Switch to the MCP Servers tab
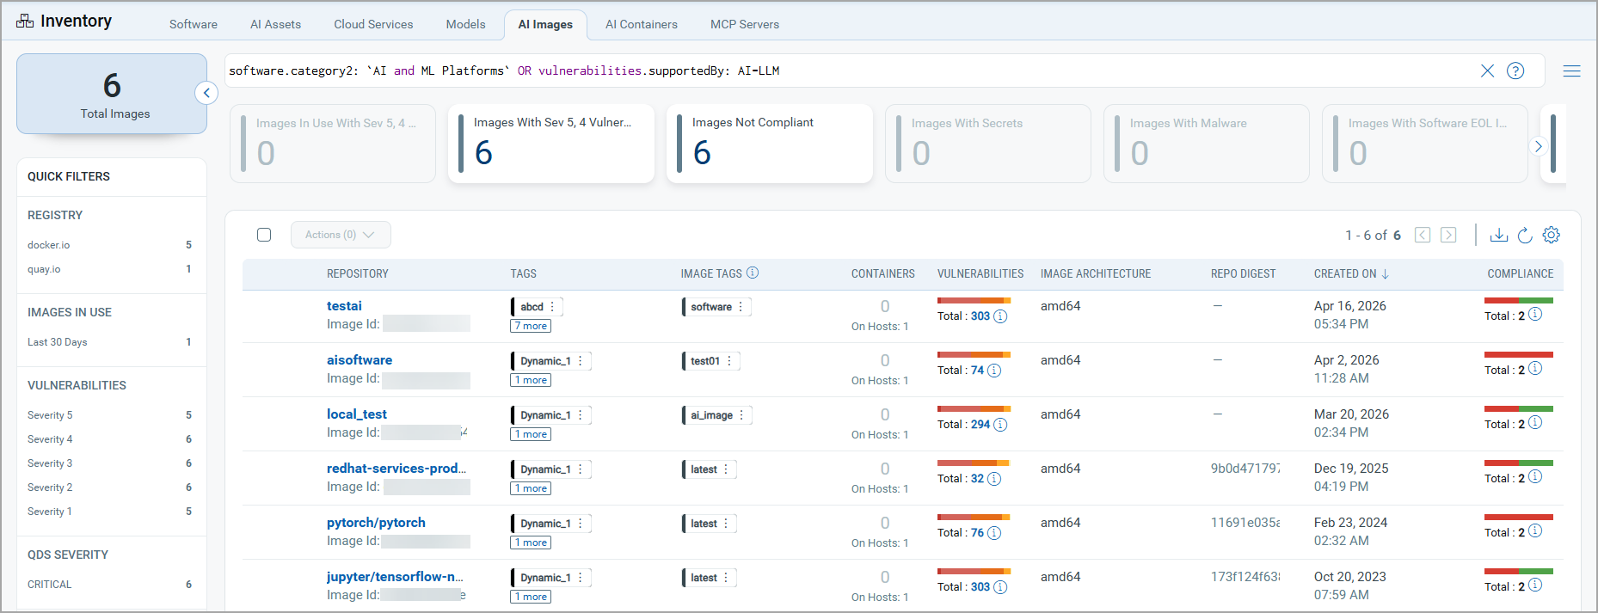The image size is (1598, 613). point(745,24)
